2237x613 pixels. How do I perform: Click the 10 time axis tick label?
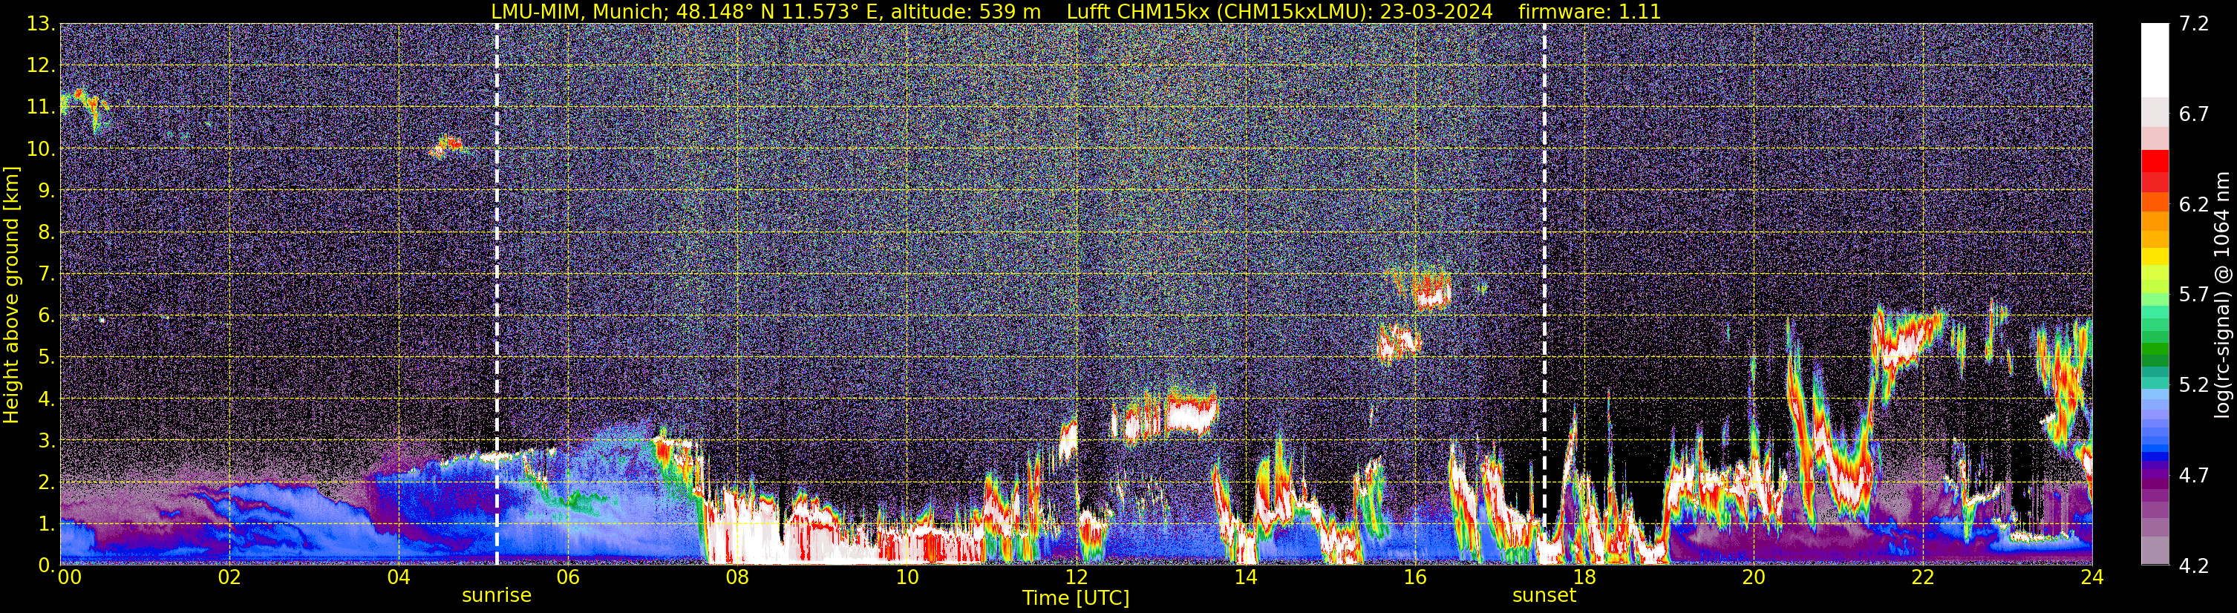tap(906, 577)
